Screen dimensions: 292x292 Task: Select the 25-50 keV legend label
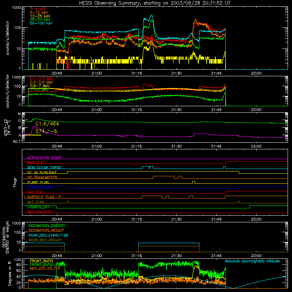coord(40,20)
